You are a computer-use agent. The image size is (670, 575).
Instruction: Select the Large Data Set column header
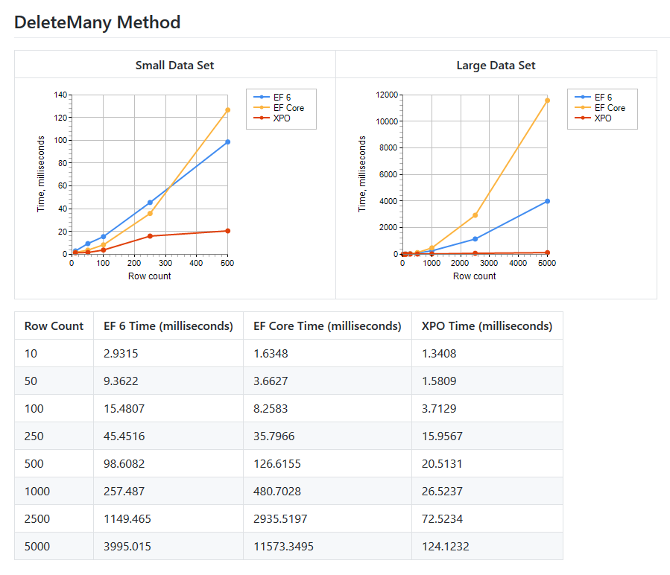pos(496,65)
